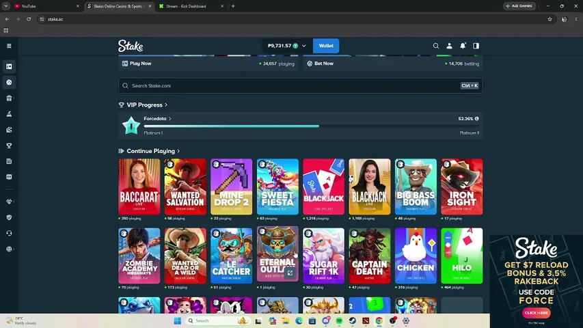Viewport: 583px width, 328px height.
Task: Bookmark this page with the star icon
Action: [x=550, y=19]
